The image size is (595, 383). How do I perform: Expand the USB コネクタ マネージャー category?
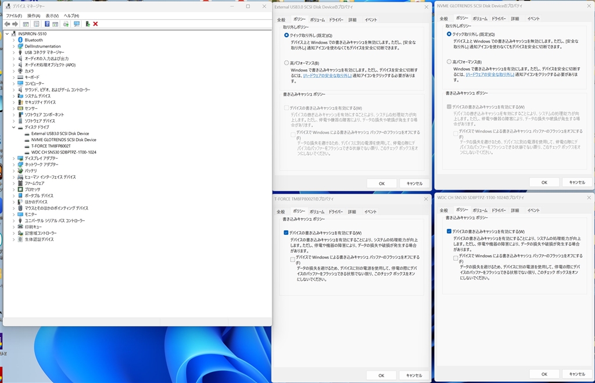click(14, 52)
